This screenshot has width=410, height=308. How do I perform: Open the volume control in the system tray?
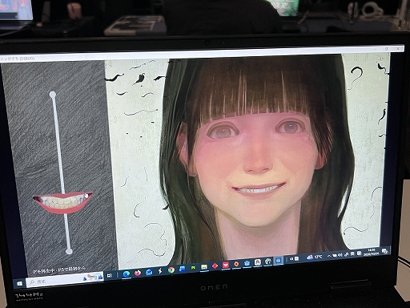340,255
